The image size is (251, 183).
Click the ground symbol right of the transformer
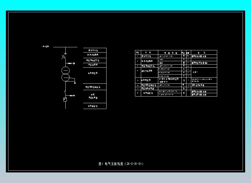[75, 83]
